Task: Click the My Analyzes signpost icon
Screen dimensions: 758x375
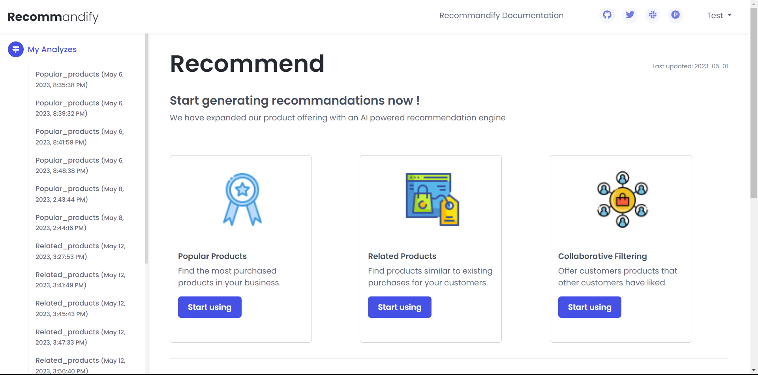Action: click(16, 49)
